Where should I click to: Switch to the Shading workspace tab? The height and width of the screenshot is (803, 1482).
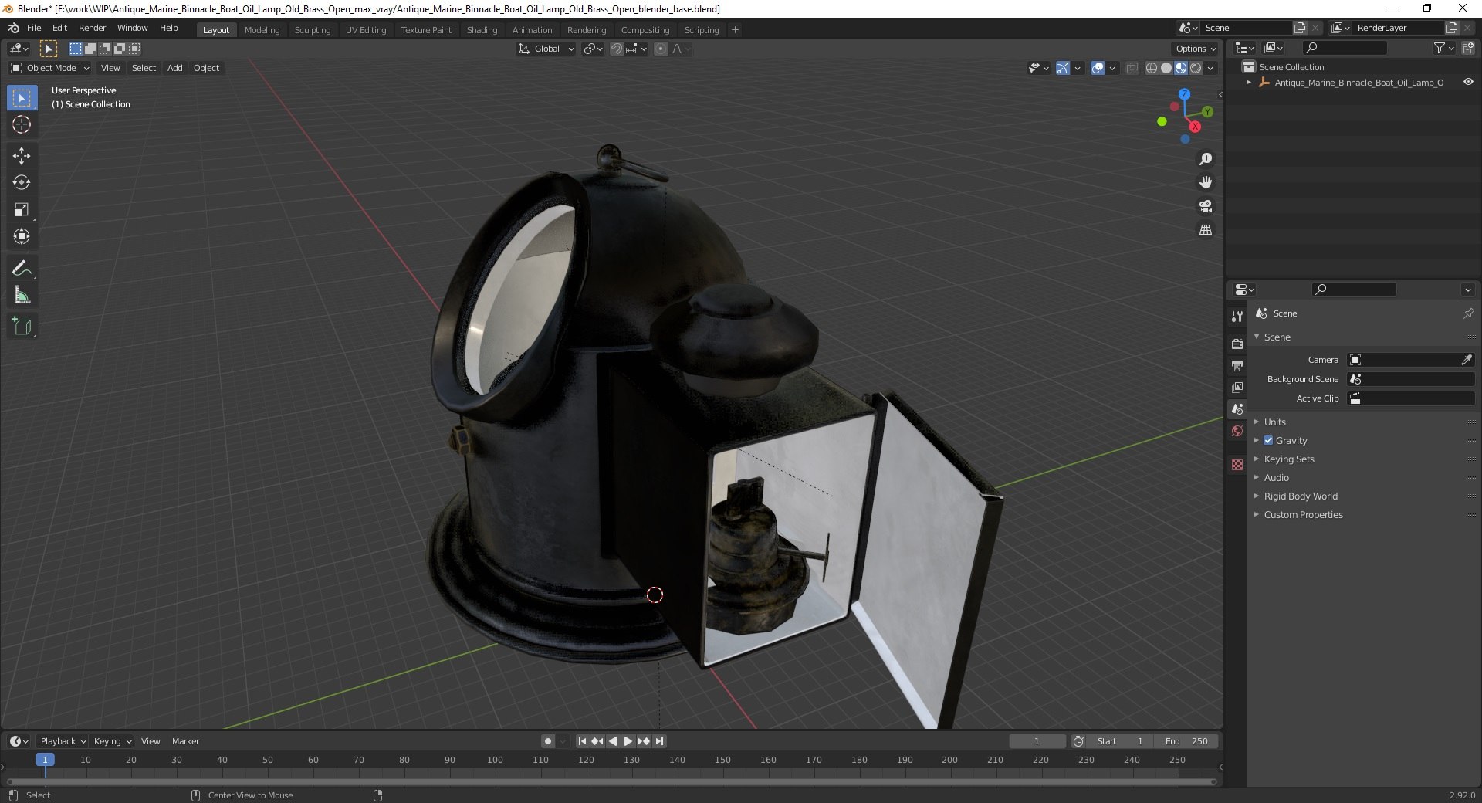tap(482, 30)
